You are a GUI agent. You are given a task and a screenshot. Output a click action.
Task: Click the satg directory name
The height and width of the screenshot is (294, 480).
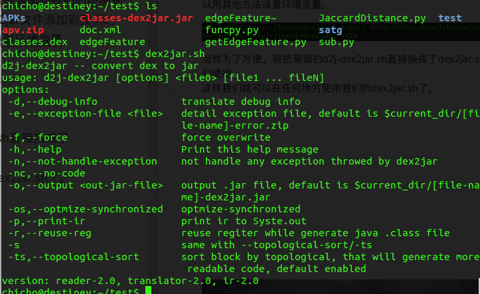[x=331, y=31]
